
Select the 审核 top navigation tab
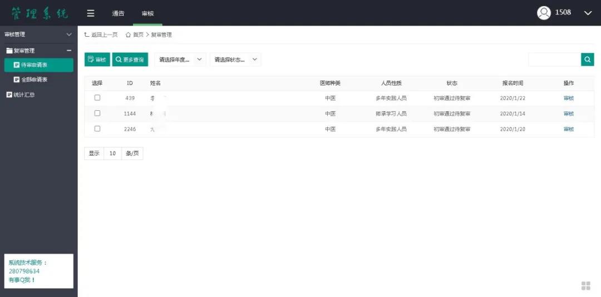tap(147, 13)
